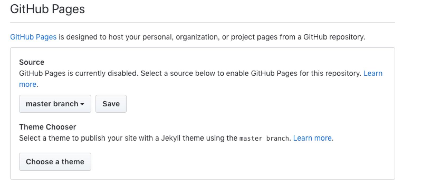422x188 pixels.
Task: Click the bold Theme Chooser label
Action: pos(47,127)
